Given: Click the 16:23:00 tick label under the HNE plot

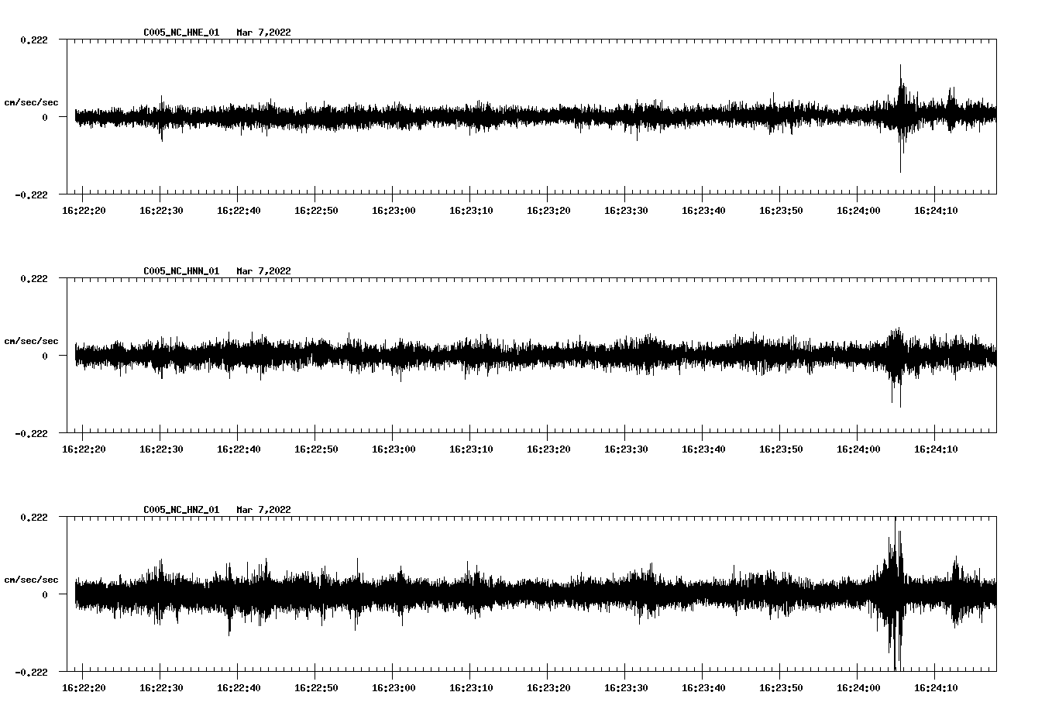Looking at the screenshot, I should pyautogui.click(x=394, y=210).
